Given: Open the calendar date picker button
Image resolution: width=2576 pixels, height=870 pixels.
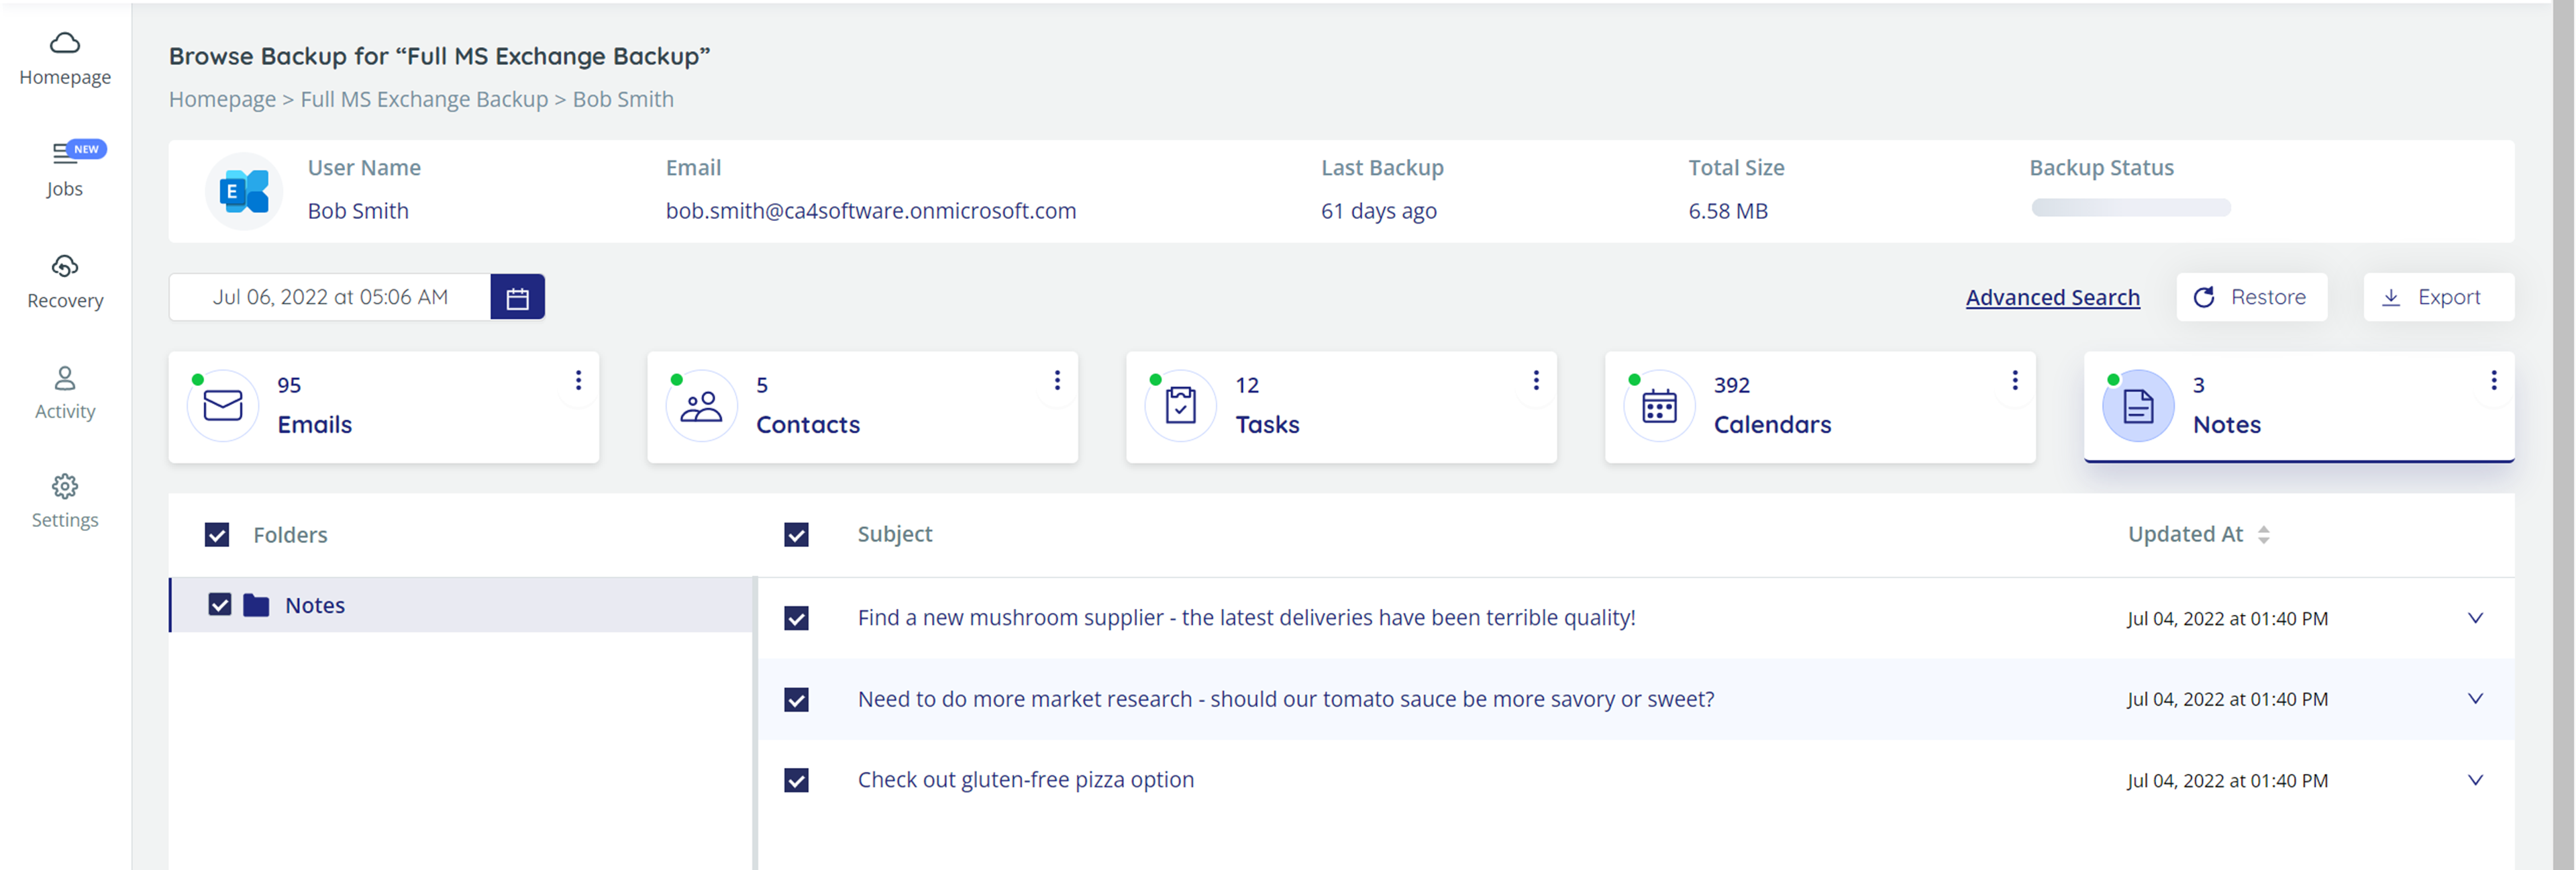Looking at the screenshot, I should [x=517, y=297].
